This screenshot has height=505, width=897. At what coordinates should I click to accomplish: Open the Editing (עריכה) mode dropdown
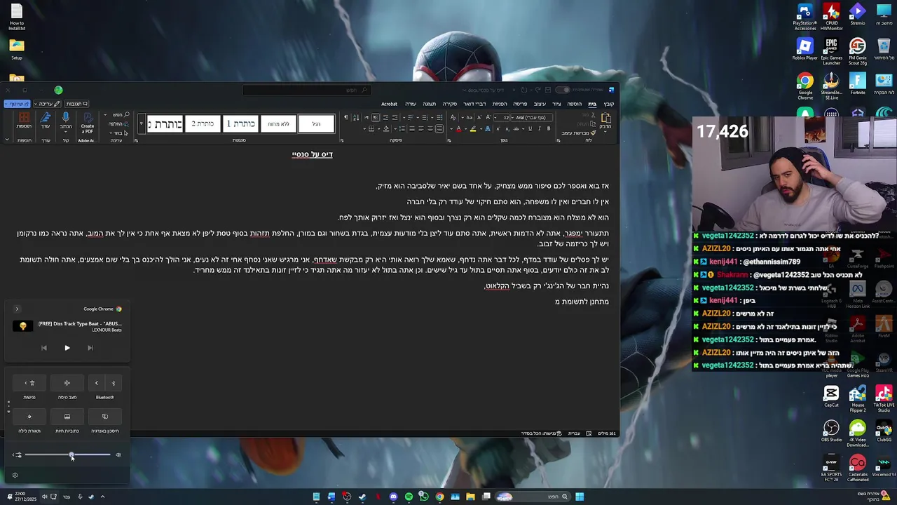point(47,104)
